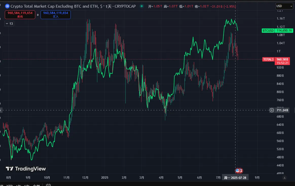Click the red 卖出 sell button
The image size is (295, 186).
tap(20, 14)
